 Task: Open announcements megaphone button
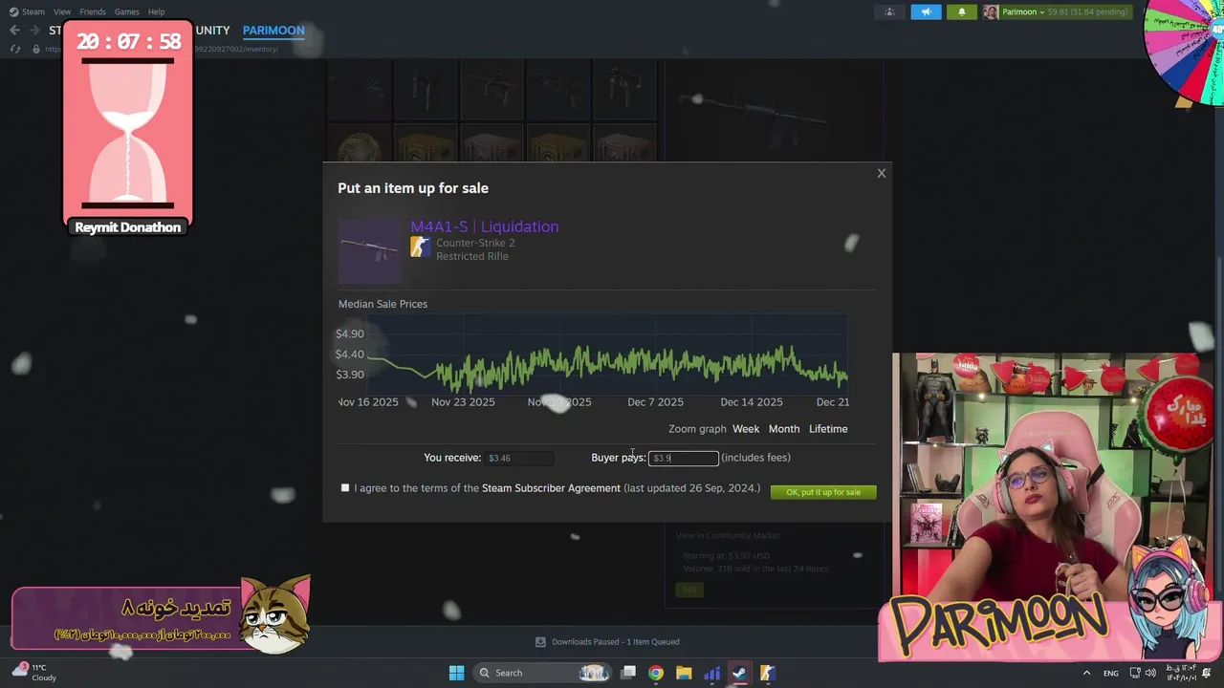pos(926,11)
